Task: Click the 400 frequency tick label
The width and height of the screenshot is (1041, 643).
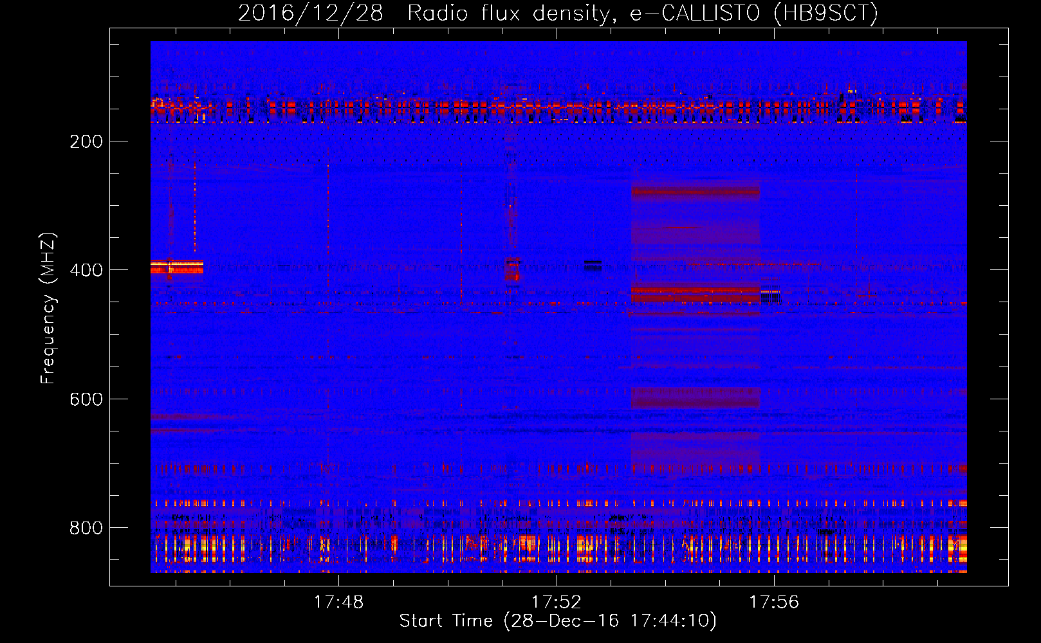Action: (86, 270)
